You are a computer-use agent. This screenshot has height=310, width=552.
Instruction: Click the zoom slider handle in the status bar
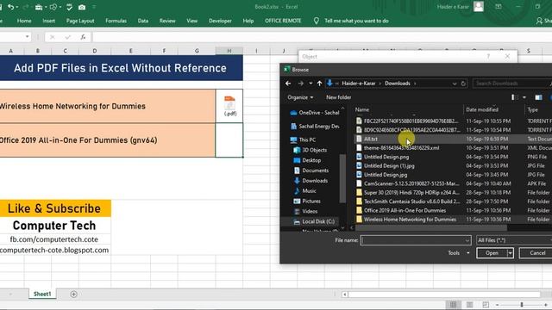522,304
